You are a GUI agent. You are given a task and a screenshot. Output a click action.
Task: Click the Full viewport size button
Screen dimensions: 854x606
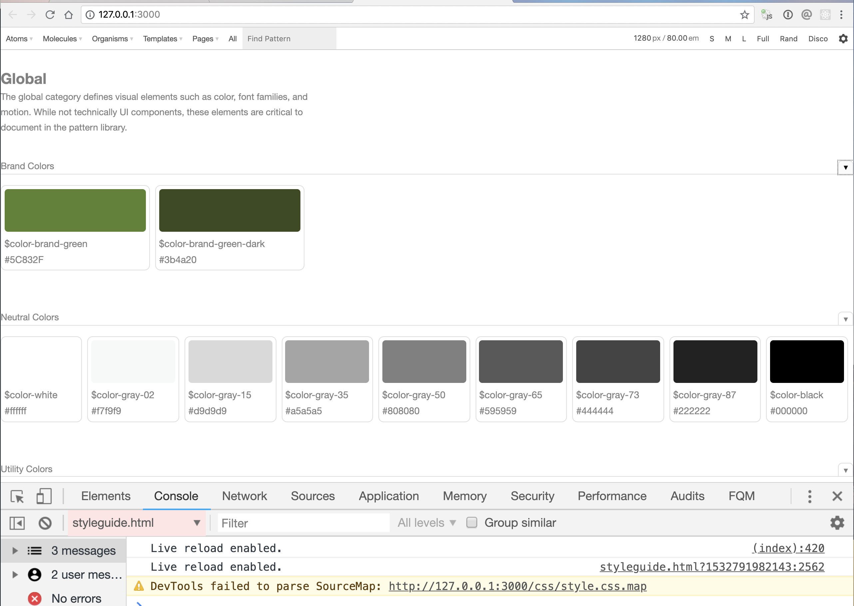point(762,39)
